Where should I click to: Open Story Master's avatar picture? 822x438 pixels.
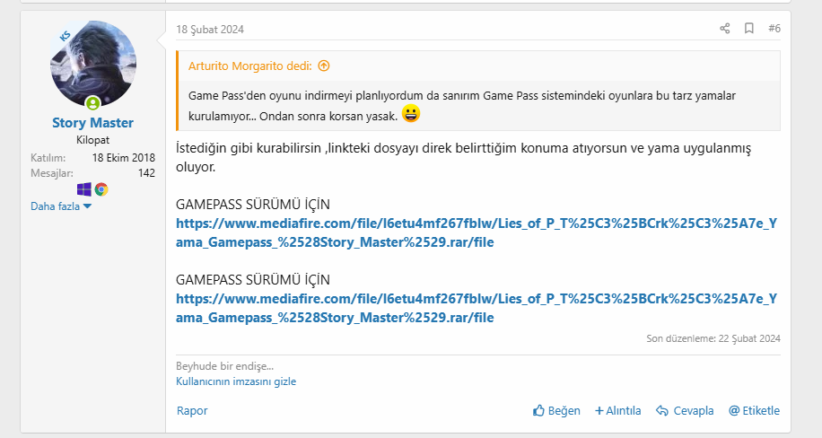tap(93, 64)
